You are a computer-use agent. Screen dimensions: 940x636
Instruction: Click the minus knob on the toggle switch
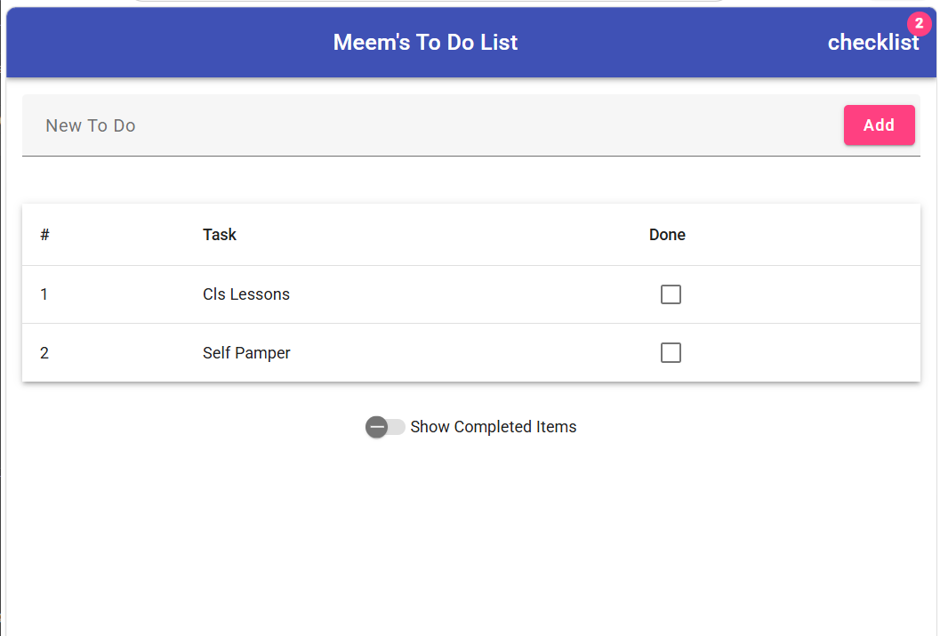pyautogui.click(x=377, y=427)
